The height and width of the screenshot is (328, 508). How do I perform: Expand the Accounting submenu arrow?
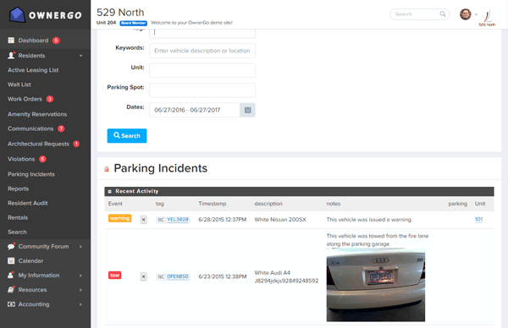(x=80, y=304)
